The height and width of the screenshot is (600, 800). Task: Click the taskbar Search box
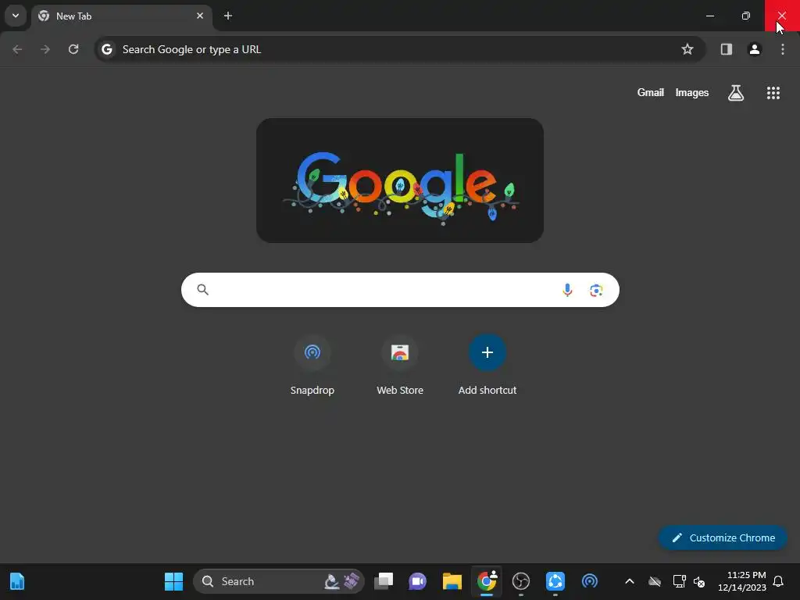(x=279, y=581)
